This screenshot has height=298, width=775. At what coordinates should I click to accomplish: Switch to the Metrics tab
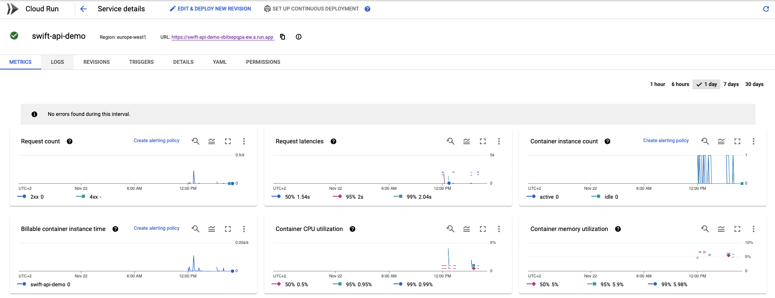(x=20, y=62)
